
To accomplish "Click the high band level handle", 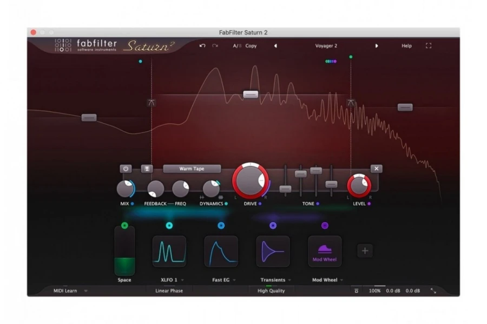I will [x=405, y=107].
